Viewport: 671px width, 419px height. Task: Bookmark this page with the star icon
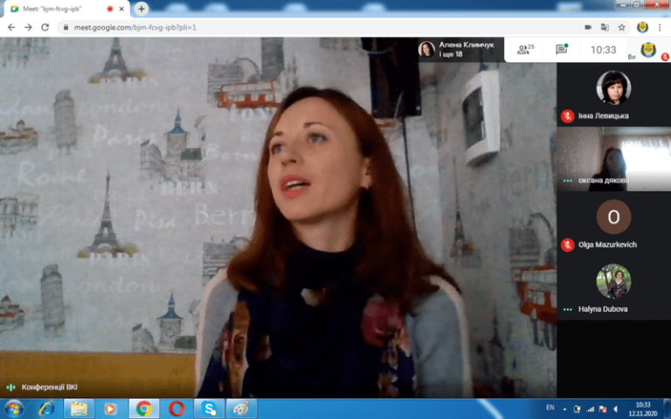click(621, 27)
